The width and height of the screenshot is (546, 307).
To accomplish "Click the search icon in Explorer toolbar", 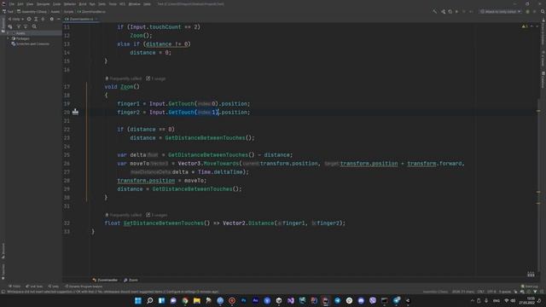I will coord(34,26).
